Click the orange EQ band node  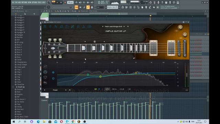pos(136,73)
